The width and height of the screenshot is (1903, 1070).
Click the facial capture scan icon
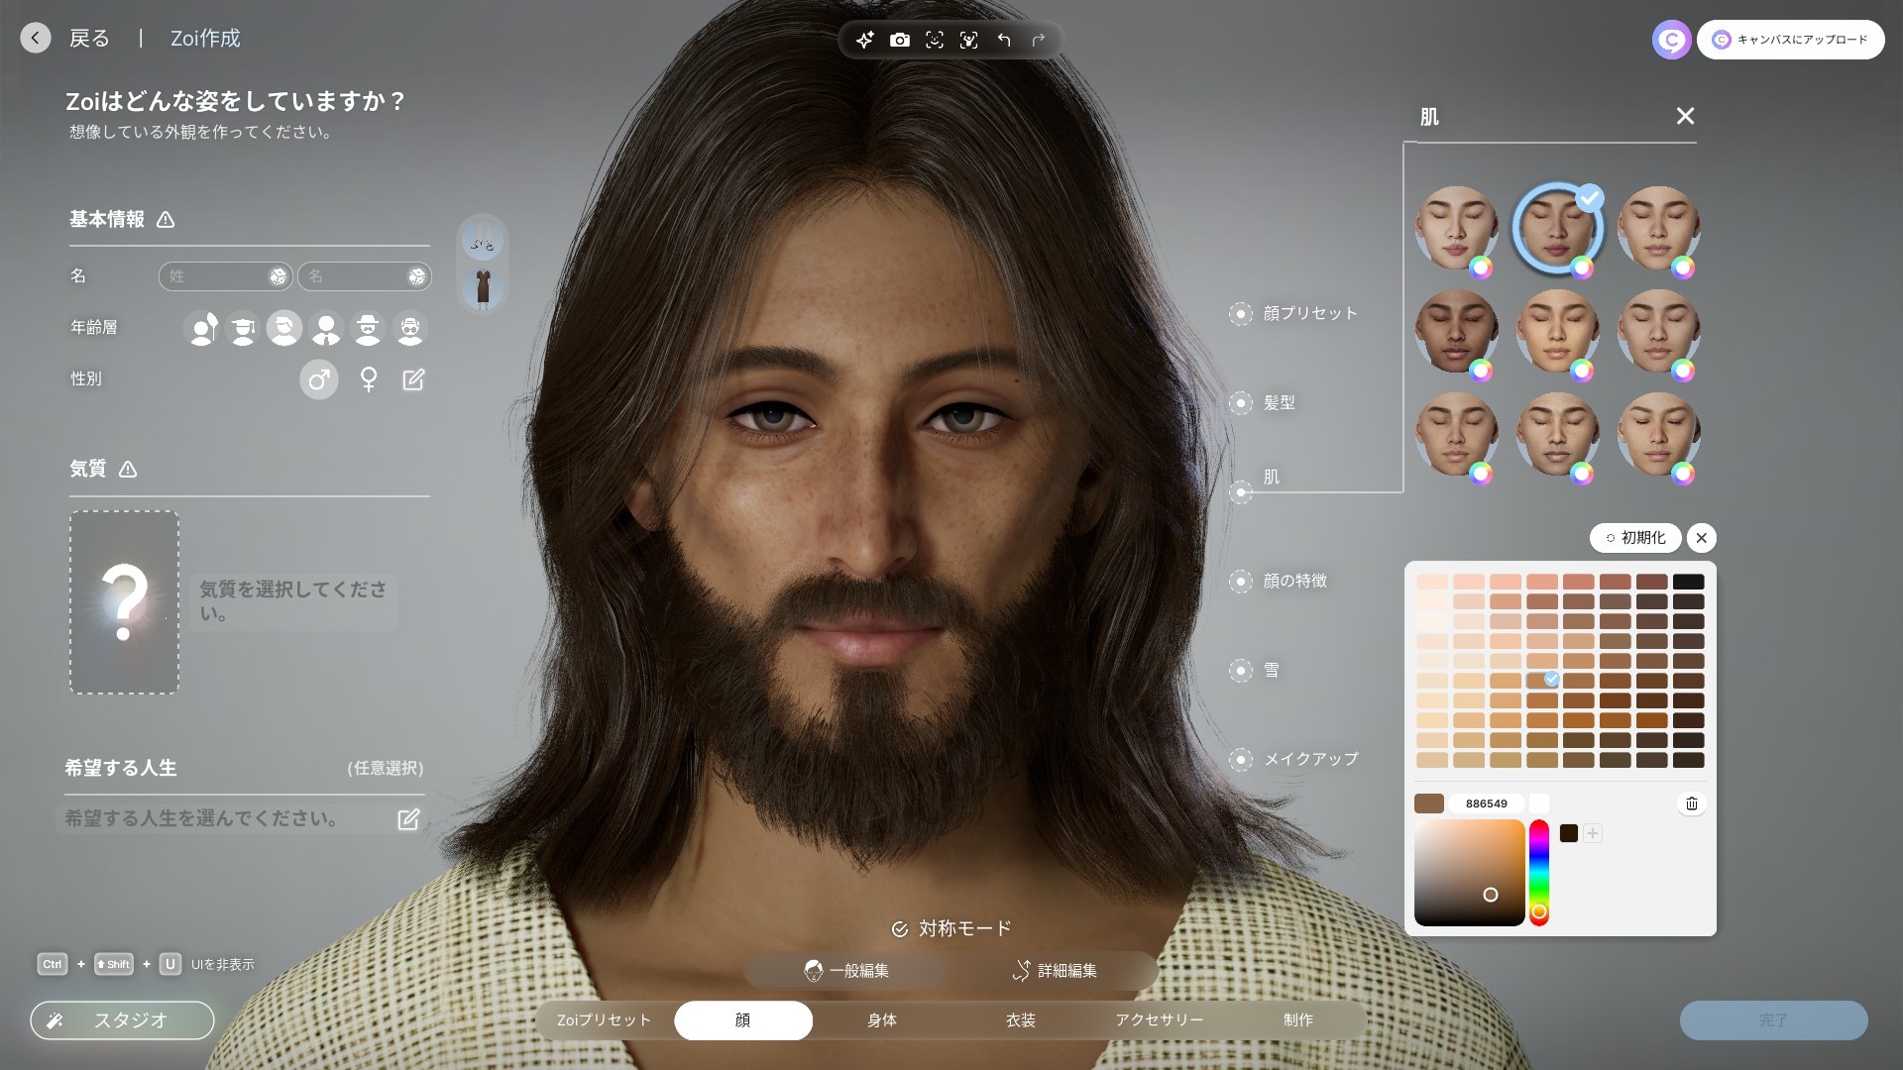(x=969, y=40)
